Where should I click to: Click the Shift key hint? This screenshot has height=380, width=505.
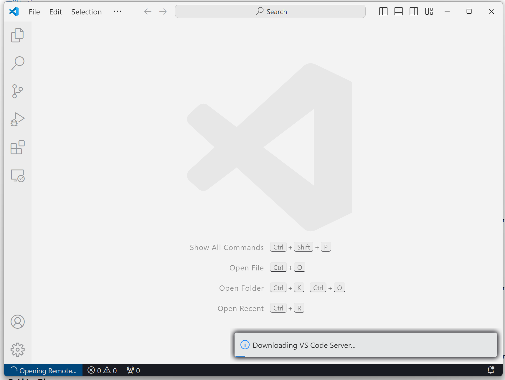(303, 247)
